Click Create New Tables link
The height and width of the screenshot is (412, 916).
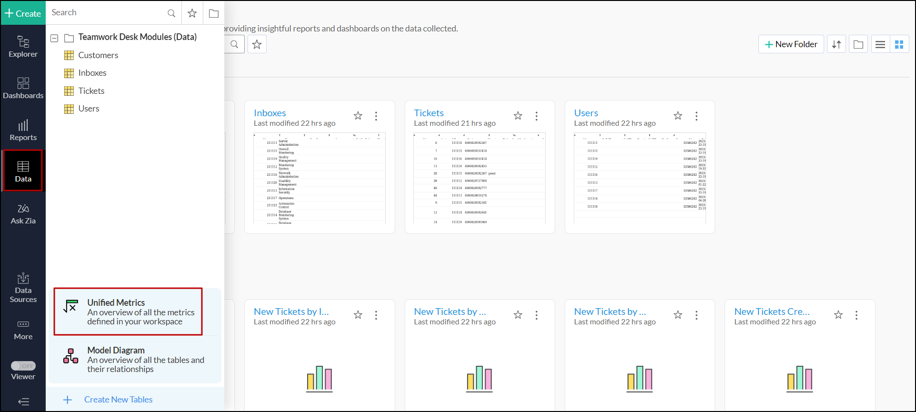118,400
